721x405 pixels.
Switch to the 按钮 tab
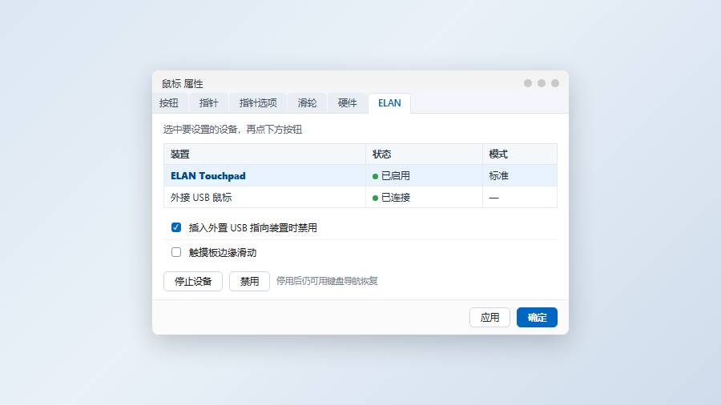click(x=169, y=103)
